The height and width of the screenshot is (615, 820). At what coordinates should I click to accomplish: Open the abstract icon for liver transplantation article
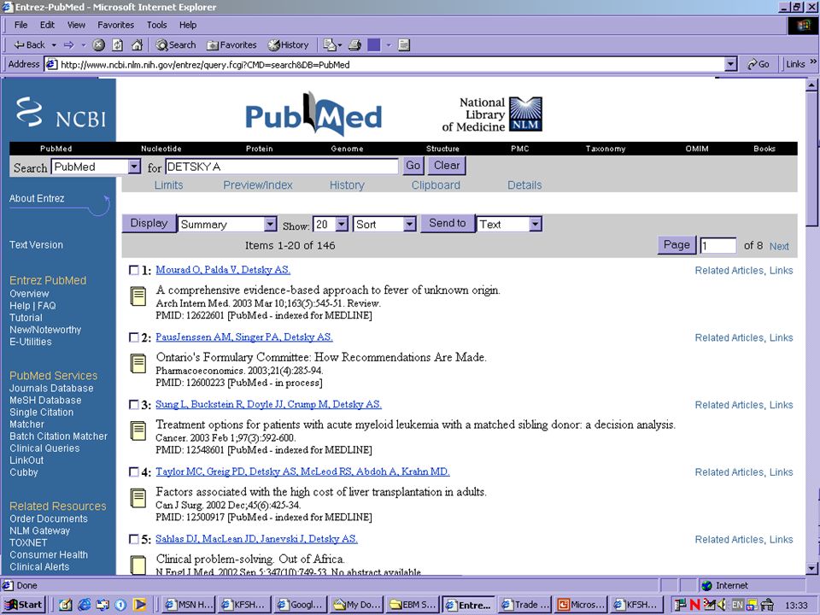(138, 498)
